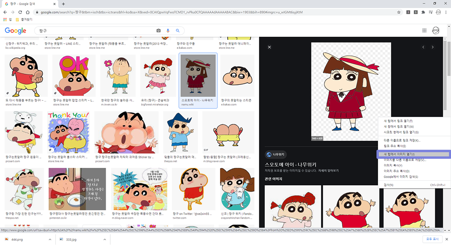Go back with the browser back arrow
Image resolution: width=451 pixels, height=246 pixels.
5,12
